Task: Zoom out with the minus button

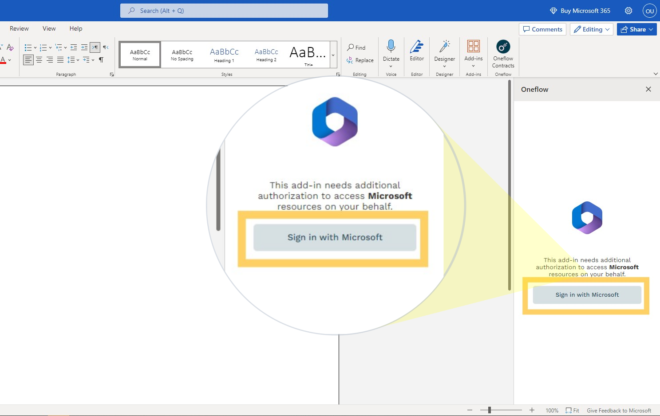Action: (x=470, y=410)
